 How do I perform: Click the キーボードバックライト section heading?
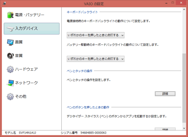[82, 12]
